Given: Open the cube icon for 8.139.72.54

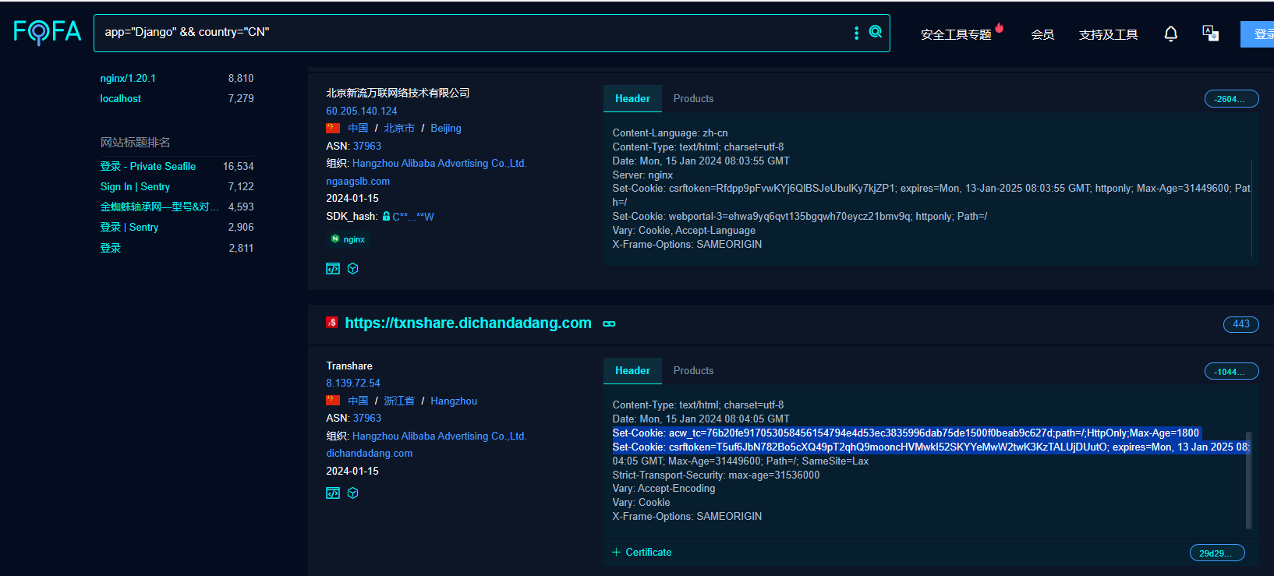Looking at the screenshot, I should 353,493.
